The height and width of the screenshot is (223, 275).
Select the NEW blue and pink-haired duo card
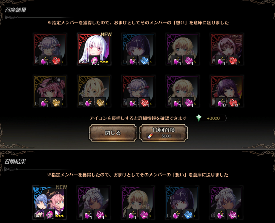50,202
